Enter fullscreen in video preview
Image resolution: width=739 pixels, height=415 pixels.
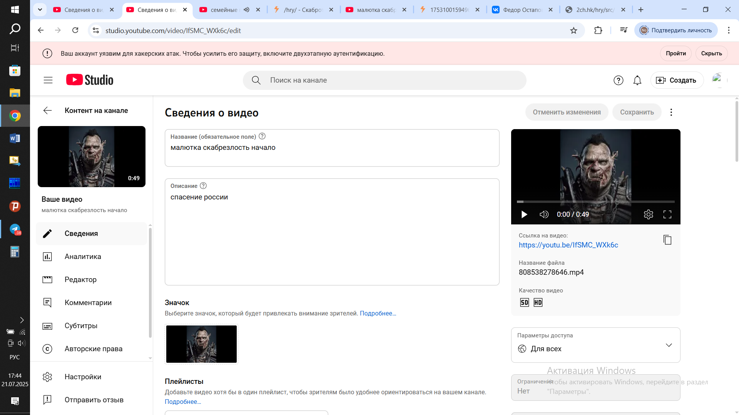click(667, 214)
